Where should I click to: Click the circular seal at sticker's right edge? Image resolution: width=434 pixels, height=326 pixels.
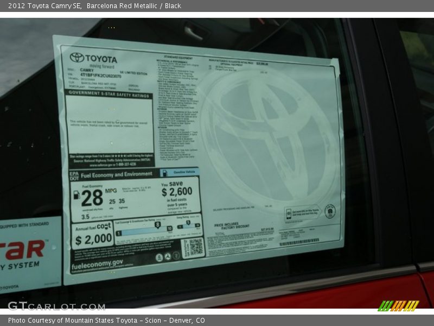[330, 211]
